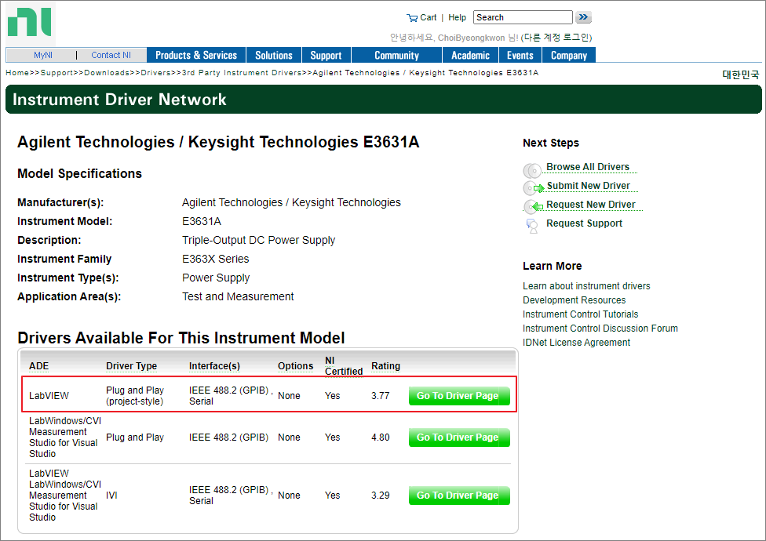Select the IVI driver type cell
This screenshot has height=541, width=766.
(111, 496)
